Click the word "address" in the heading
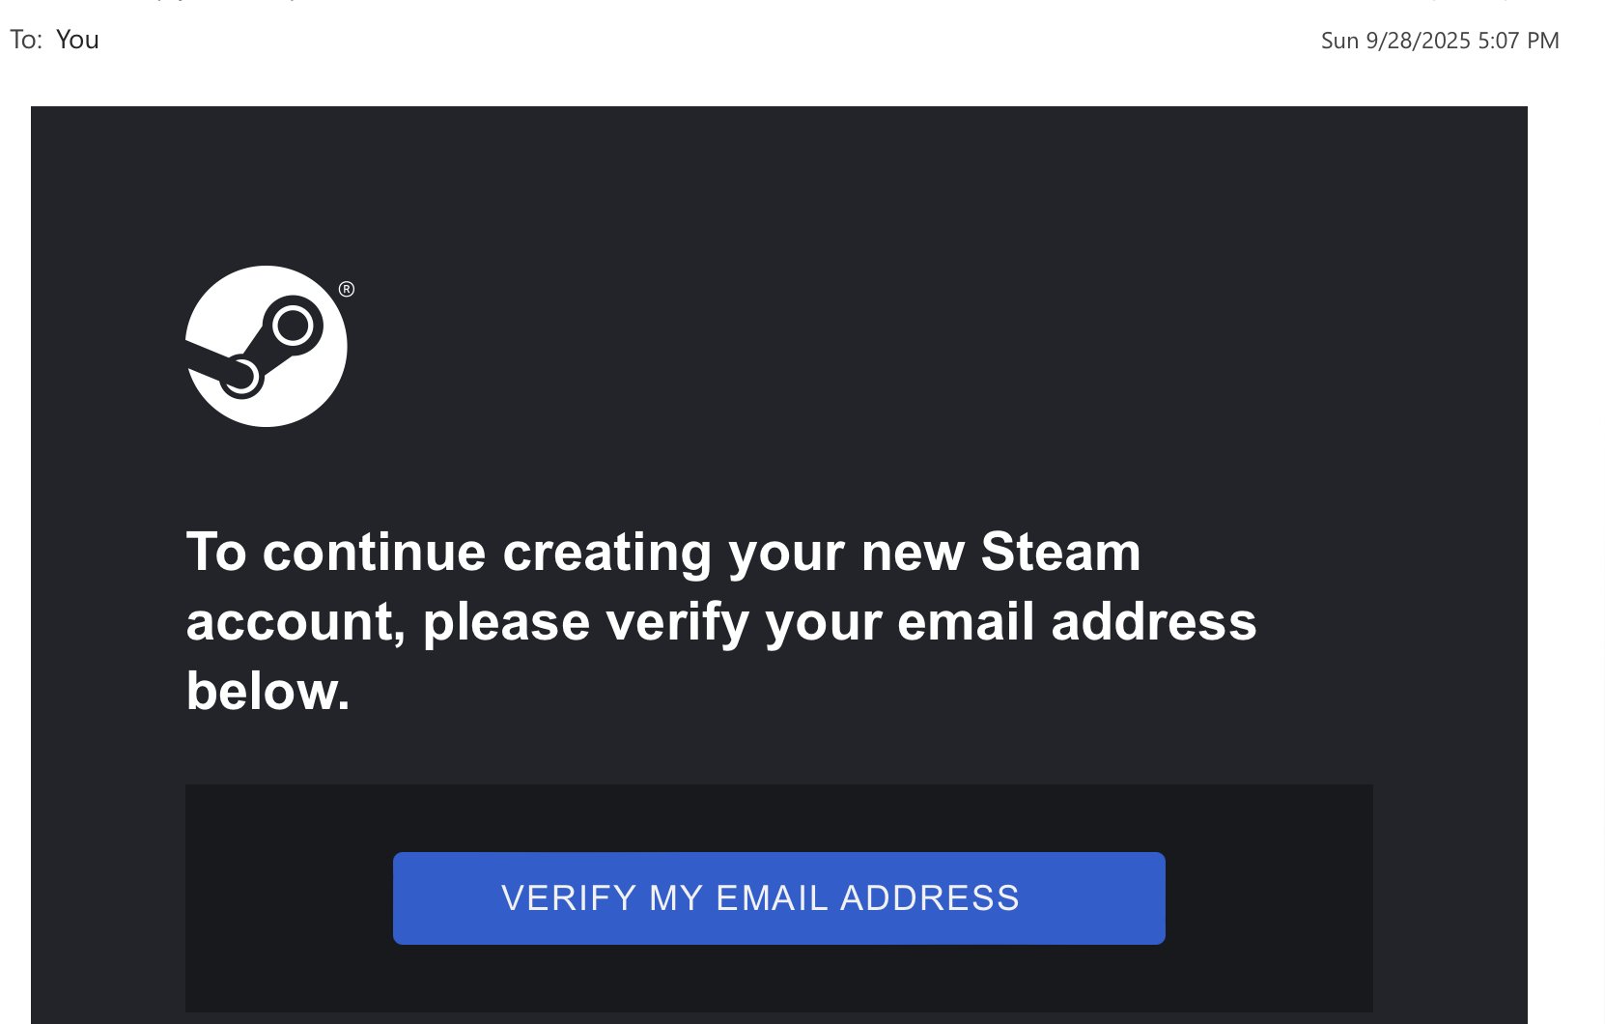This screenshot has width=1605, height=1024. (x=1153, y=621)
